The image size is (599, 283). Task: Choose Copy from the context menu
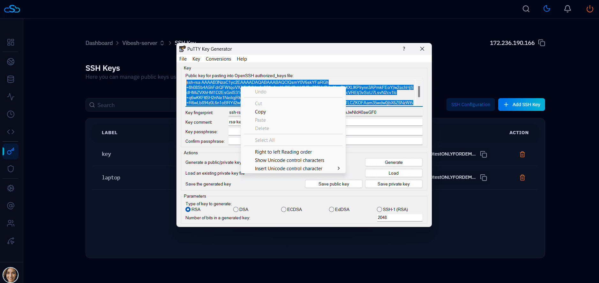pos(260,112)
